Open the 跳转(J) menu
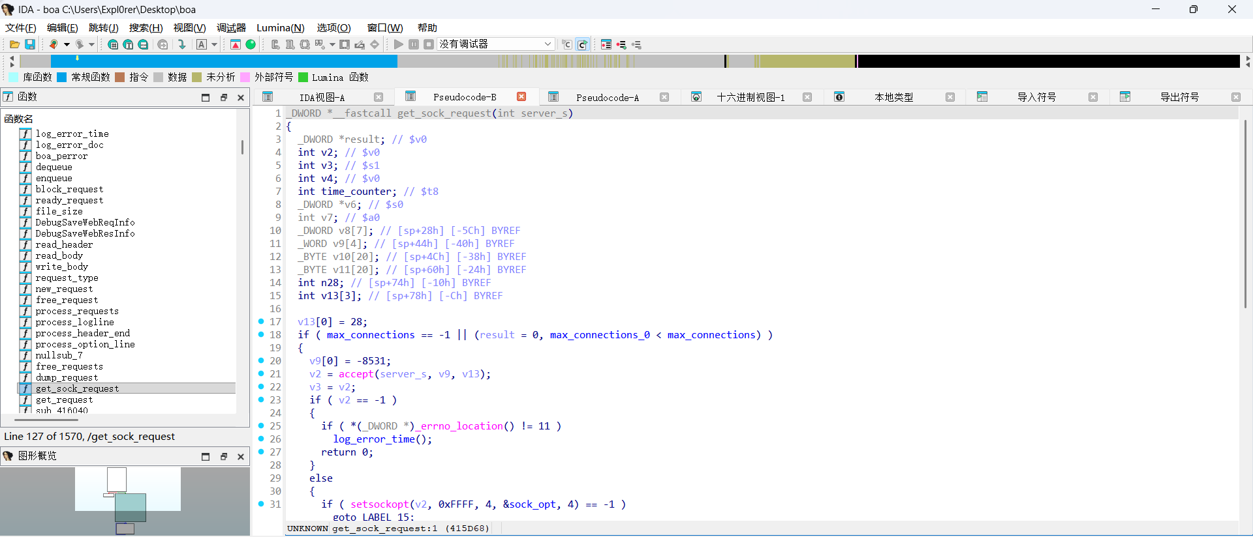The width and height of the screenshot is (1253, 537). (104, 27)
